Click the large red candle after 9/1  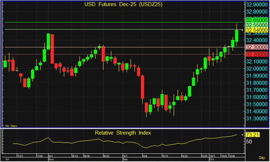143,87
